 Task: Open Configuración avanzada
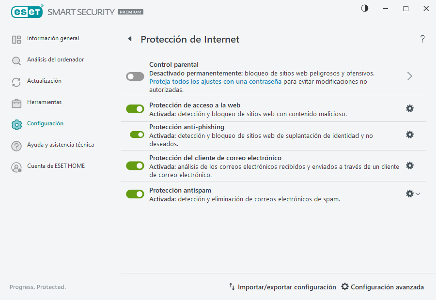[382, 287]
